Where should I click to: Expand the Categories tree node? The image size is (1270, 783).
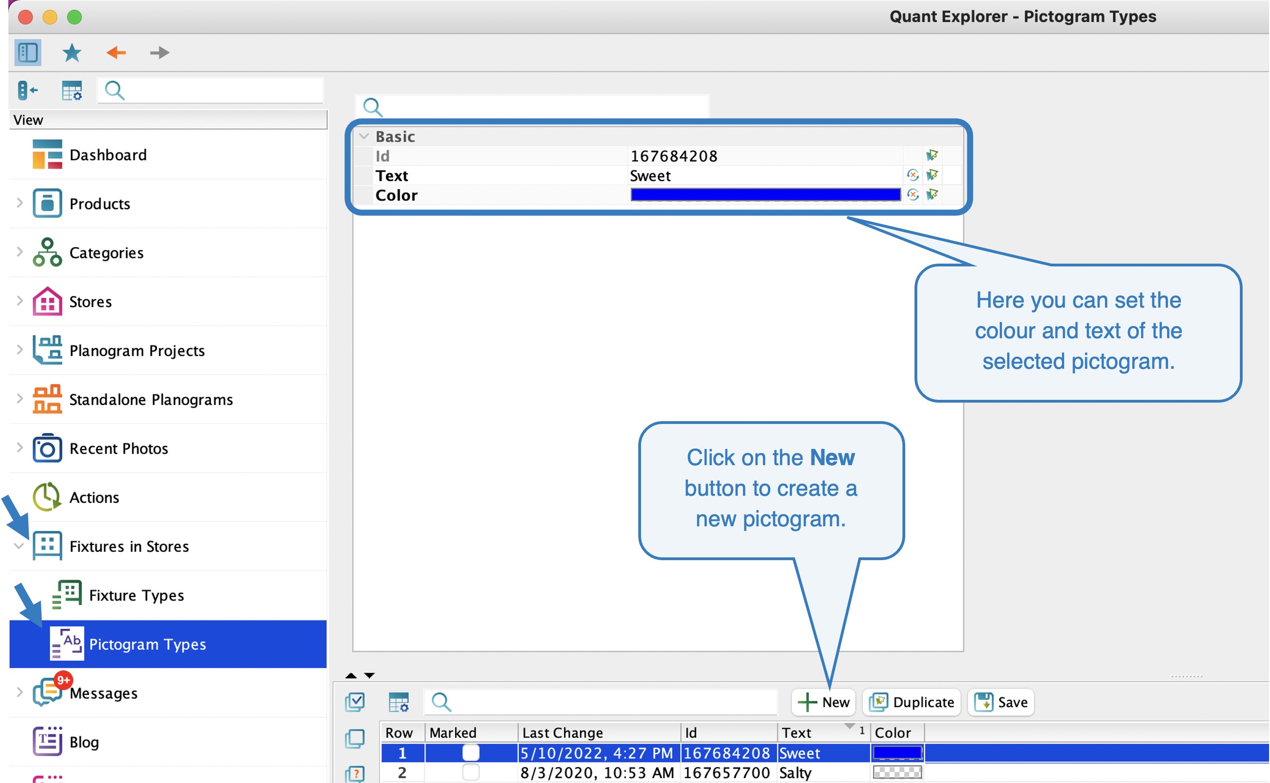(x=19, y=252)
